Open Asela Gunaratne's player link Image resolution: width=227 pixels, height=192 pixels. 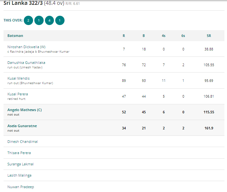pos(22,126)
